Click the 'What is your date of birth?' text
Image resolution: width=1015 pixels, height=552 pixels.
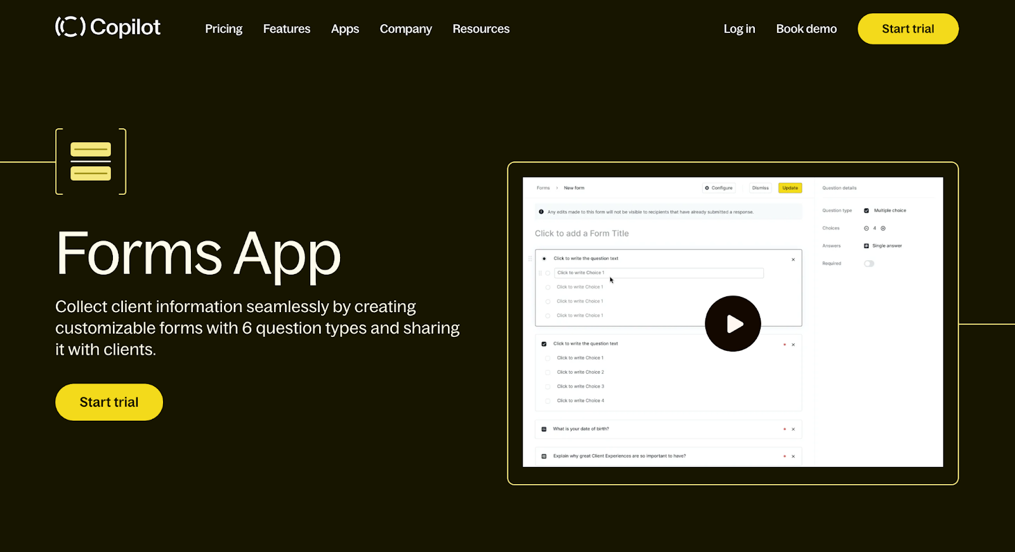click(x=580, y=429)
